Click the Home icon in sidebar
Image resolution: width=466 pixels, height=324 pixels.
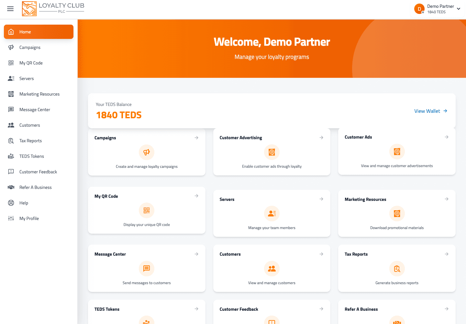click(11, 32)
